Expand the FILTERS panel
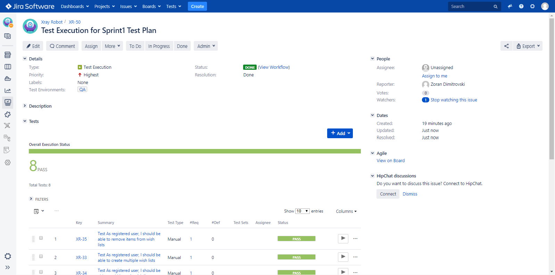This screenshot has width=555, height=275. pos(31,199)
